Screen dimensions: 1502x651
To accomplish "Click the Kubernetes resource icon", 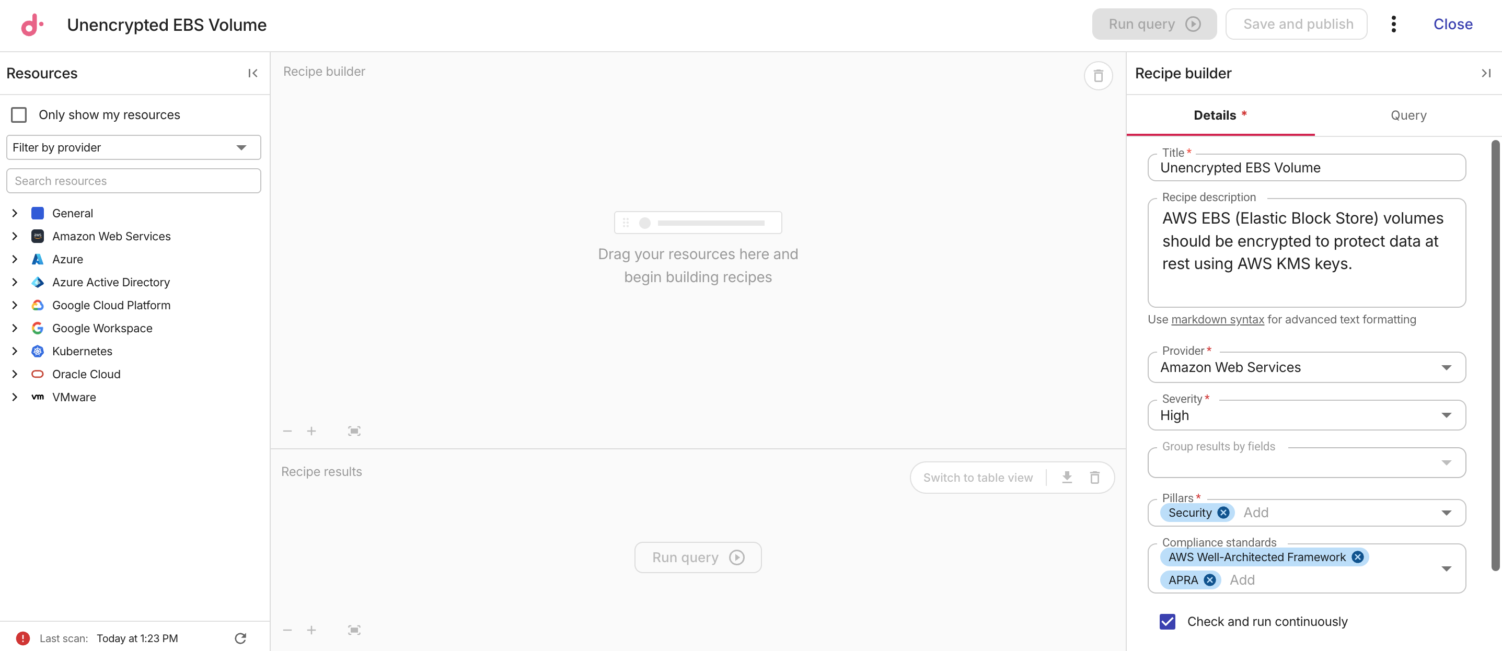I will coord(37,351).
